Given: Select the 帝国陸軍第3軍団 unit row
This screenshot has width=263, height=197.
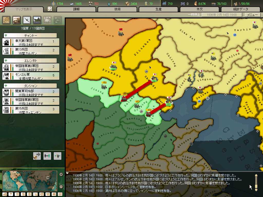Looking at the screenshot, I should click(31, 67).
